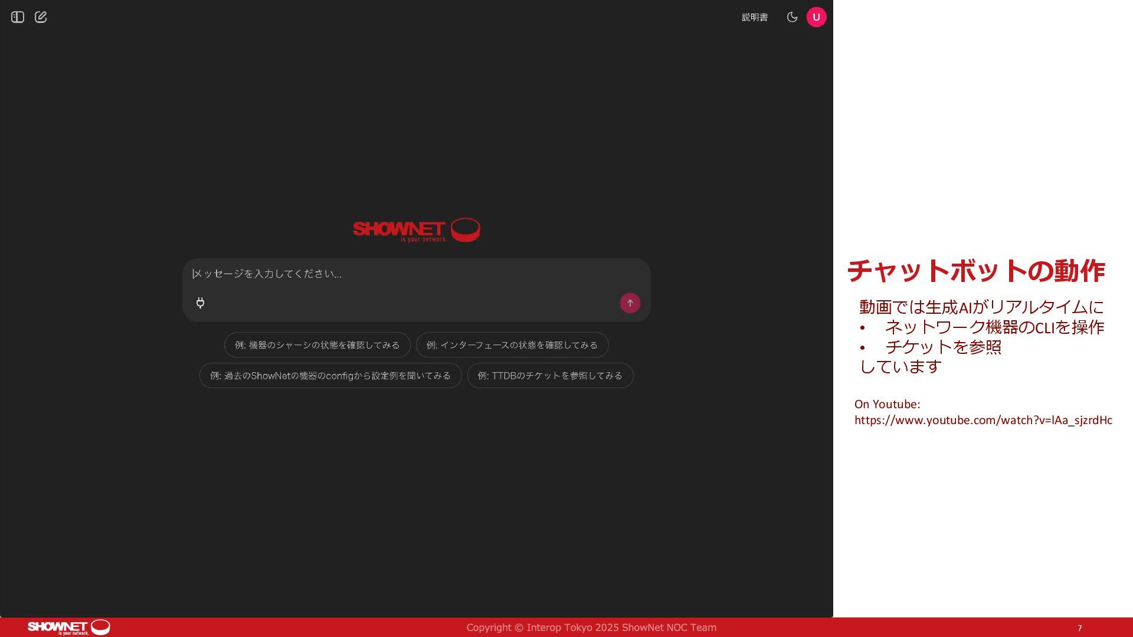This screenshot has height=637, width=1133.
Task: Toggle the sidebar panel icon
Action: tap(18, 17)
